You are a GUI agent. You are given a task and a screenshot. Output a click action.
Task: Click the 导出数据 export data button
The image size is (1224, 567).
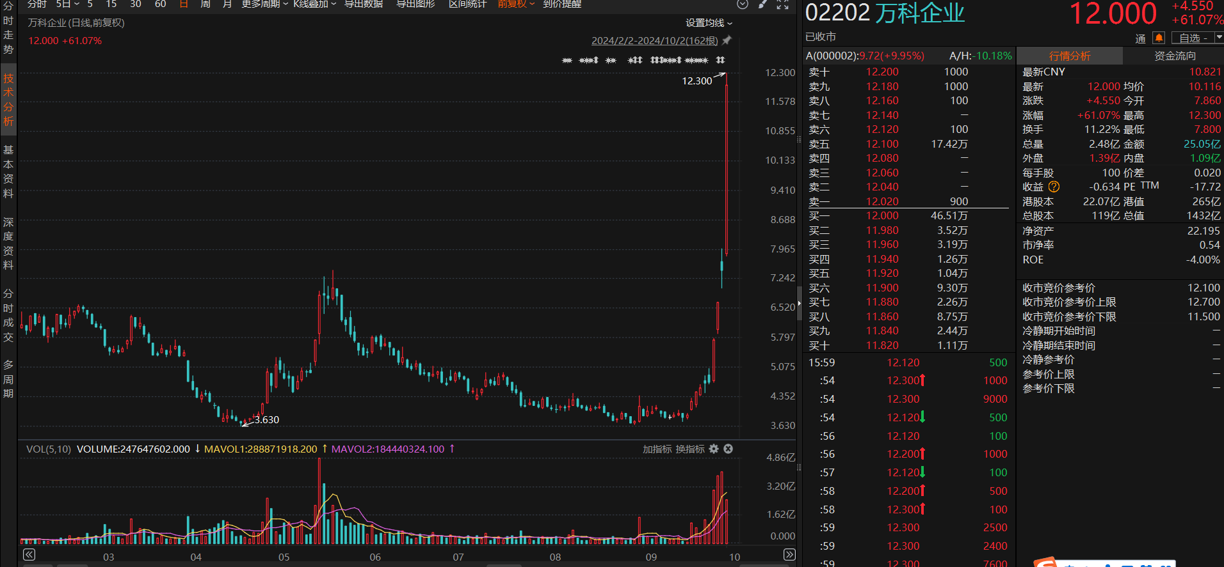tap(364, 4)
